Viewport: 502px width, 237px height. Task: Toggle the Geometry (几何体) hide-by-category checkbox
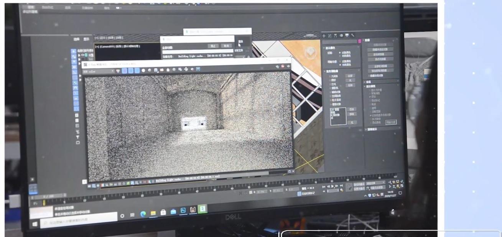click(329, 76)
